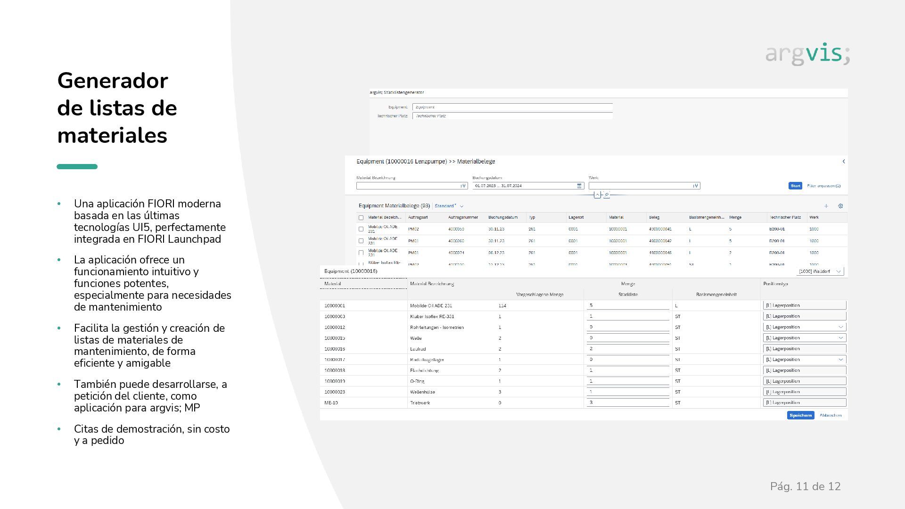Collapse the filter header with the up-arrow button

click(x=597, y=195)
